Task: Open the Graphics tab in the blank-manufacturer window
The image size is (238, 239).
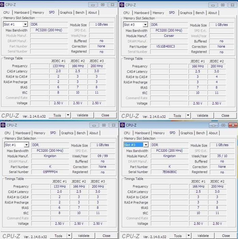Action: [x=66, y=13]
